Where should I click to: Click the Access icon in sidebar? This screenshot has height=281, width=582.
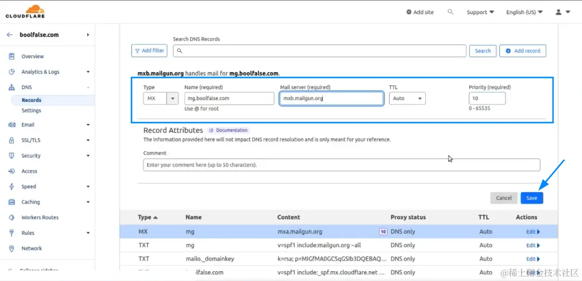(11, 171)
